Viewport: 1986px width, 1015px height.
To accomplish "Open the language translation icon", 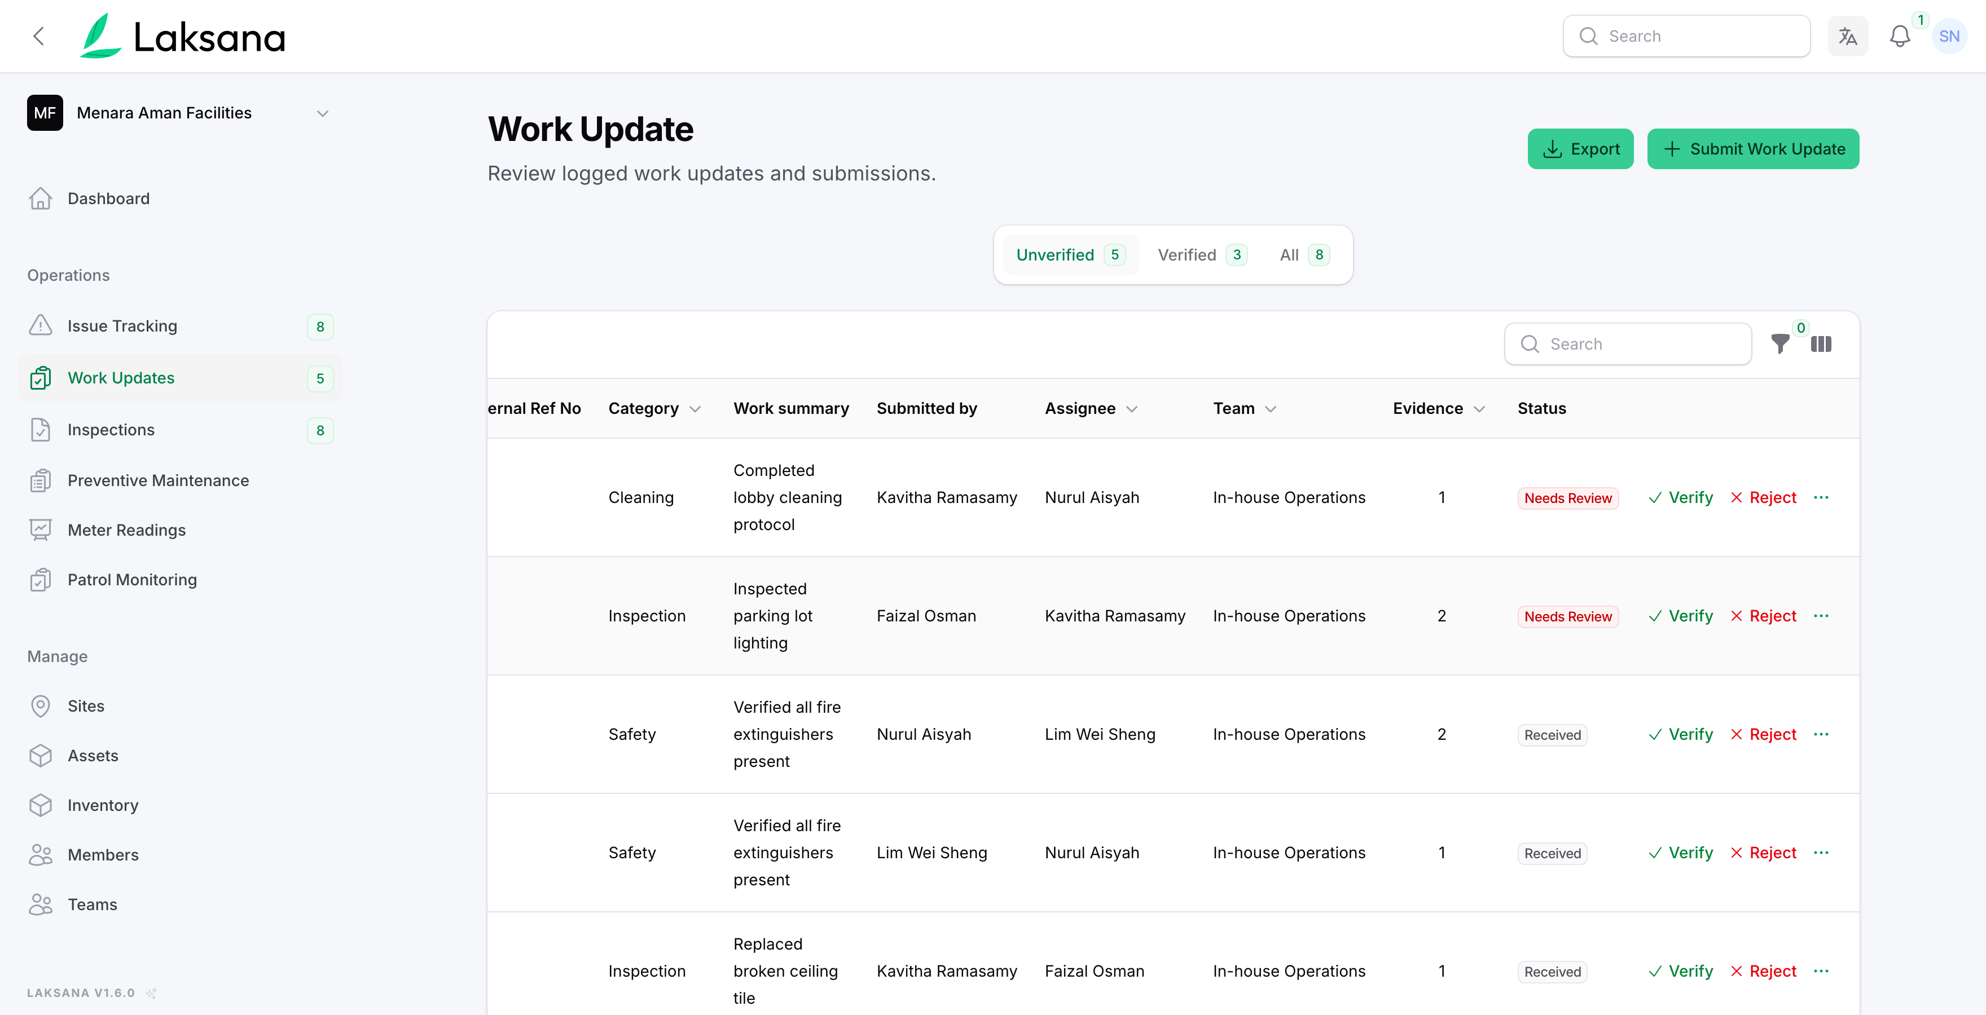I will [x=1847, y=36].
